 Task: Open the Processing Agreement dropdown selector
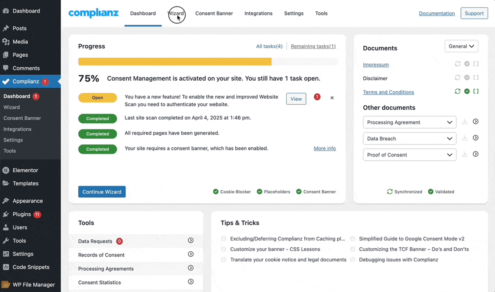[x=409, y=122]
